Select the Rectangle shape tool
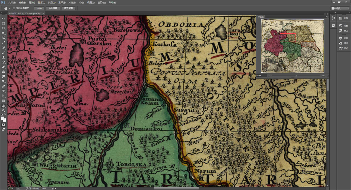The height and width of the screenshot is (190, 351). [x=4, y=101]
